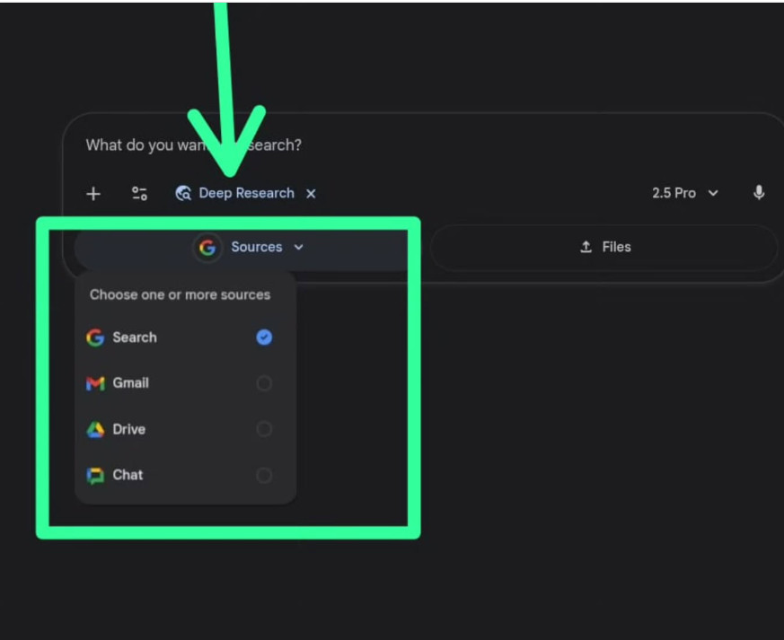784x640 pixels.
Task: Click the plus add attachment icon
Action: (93, 194)
